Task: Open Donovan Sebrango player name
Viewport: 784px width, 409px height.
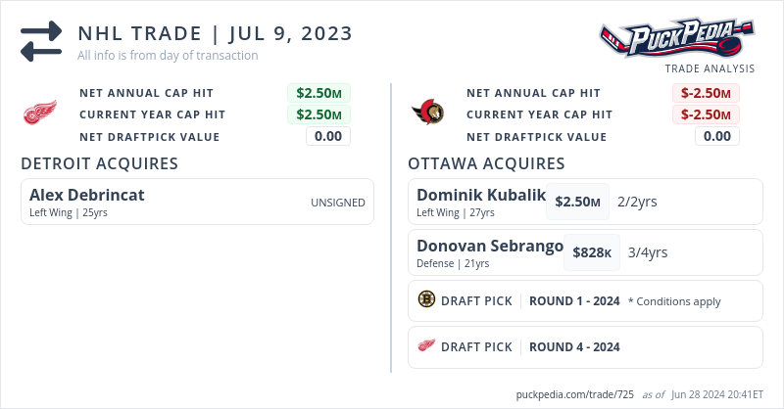Action: tap(489, 246)
